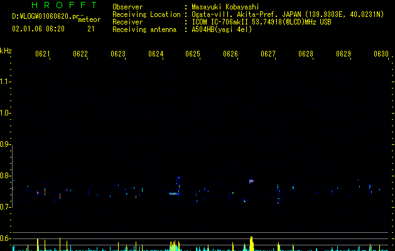This screenshot has height=251, width=395.
Task: Click the 0629 time marker
Action: pyautogui.click(x=344, y=54)
